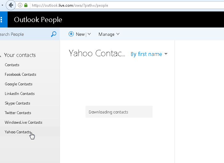Click the Yahoo Contacts folder
The height and width of the screenshot is (163, 224).
point(18,132)
